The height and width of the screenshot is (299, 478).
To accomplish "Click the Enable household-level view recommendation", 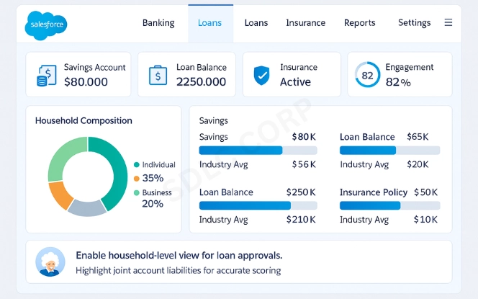I will (x=179, y=256).
